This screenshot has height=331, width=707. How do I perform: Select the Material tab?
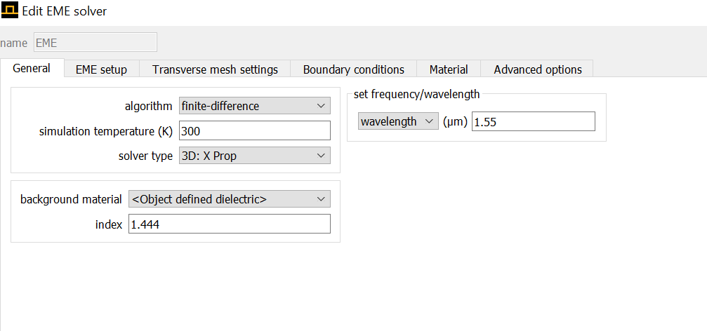point(449,69)
